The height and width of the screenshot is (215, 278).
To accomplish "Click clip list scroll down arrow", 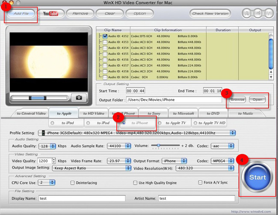I will pyautogui.click(x=271, y=77).
